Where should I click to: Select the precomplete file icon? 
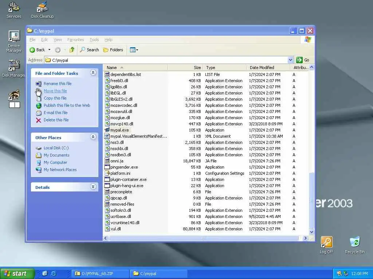pyautogui.click(x=107, y=192)
